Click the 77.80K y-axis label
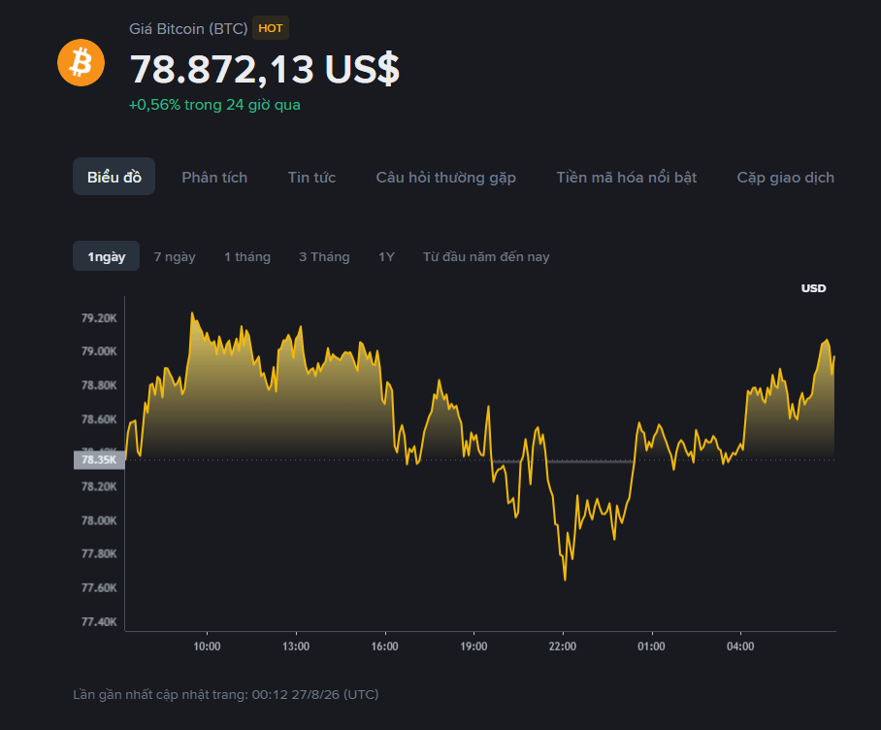 pyautogui.click(x=99, y=554)
